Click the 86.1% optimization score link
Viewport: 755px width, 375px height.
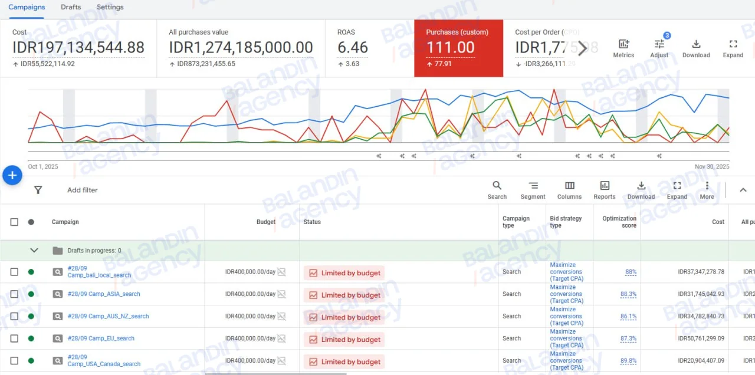pyautogui.click(x=628, y=316)
